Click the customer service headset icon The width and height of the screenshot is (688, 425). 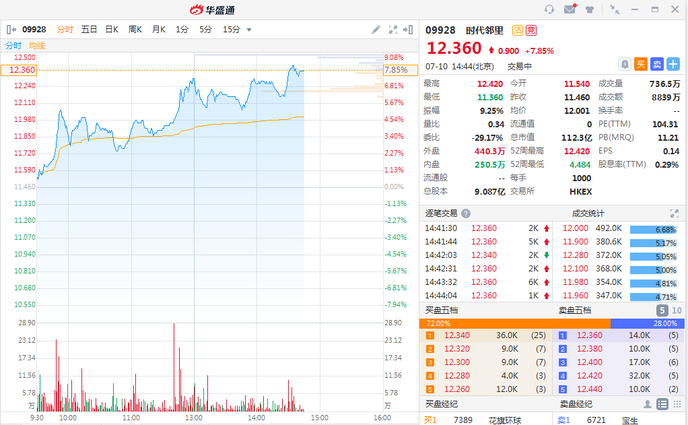[x=549, y=9]
